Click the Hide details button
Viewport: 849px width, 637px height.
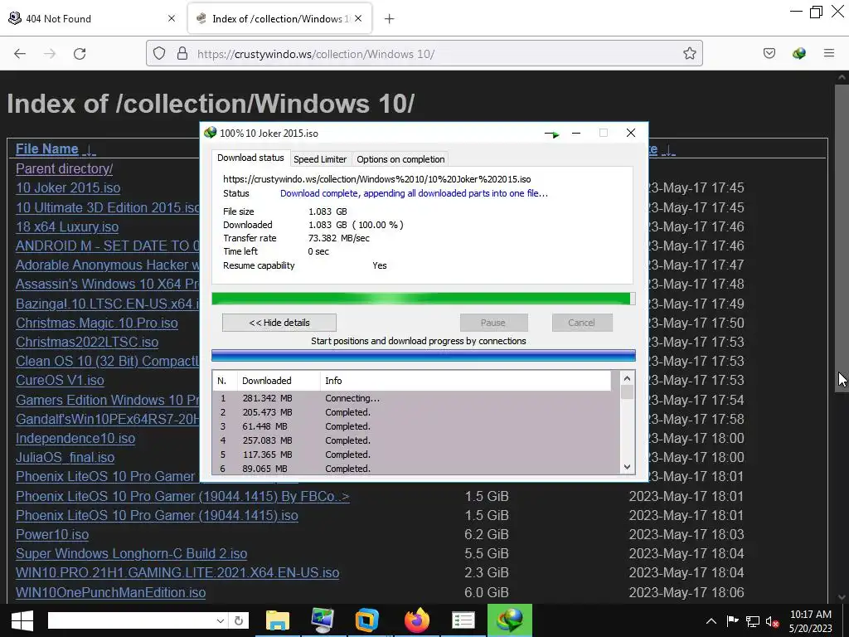click(279, 323)
